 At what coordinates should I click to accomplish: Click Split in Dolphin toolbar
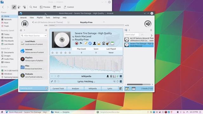[x=57, y=7]
